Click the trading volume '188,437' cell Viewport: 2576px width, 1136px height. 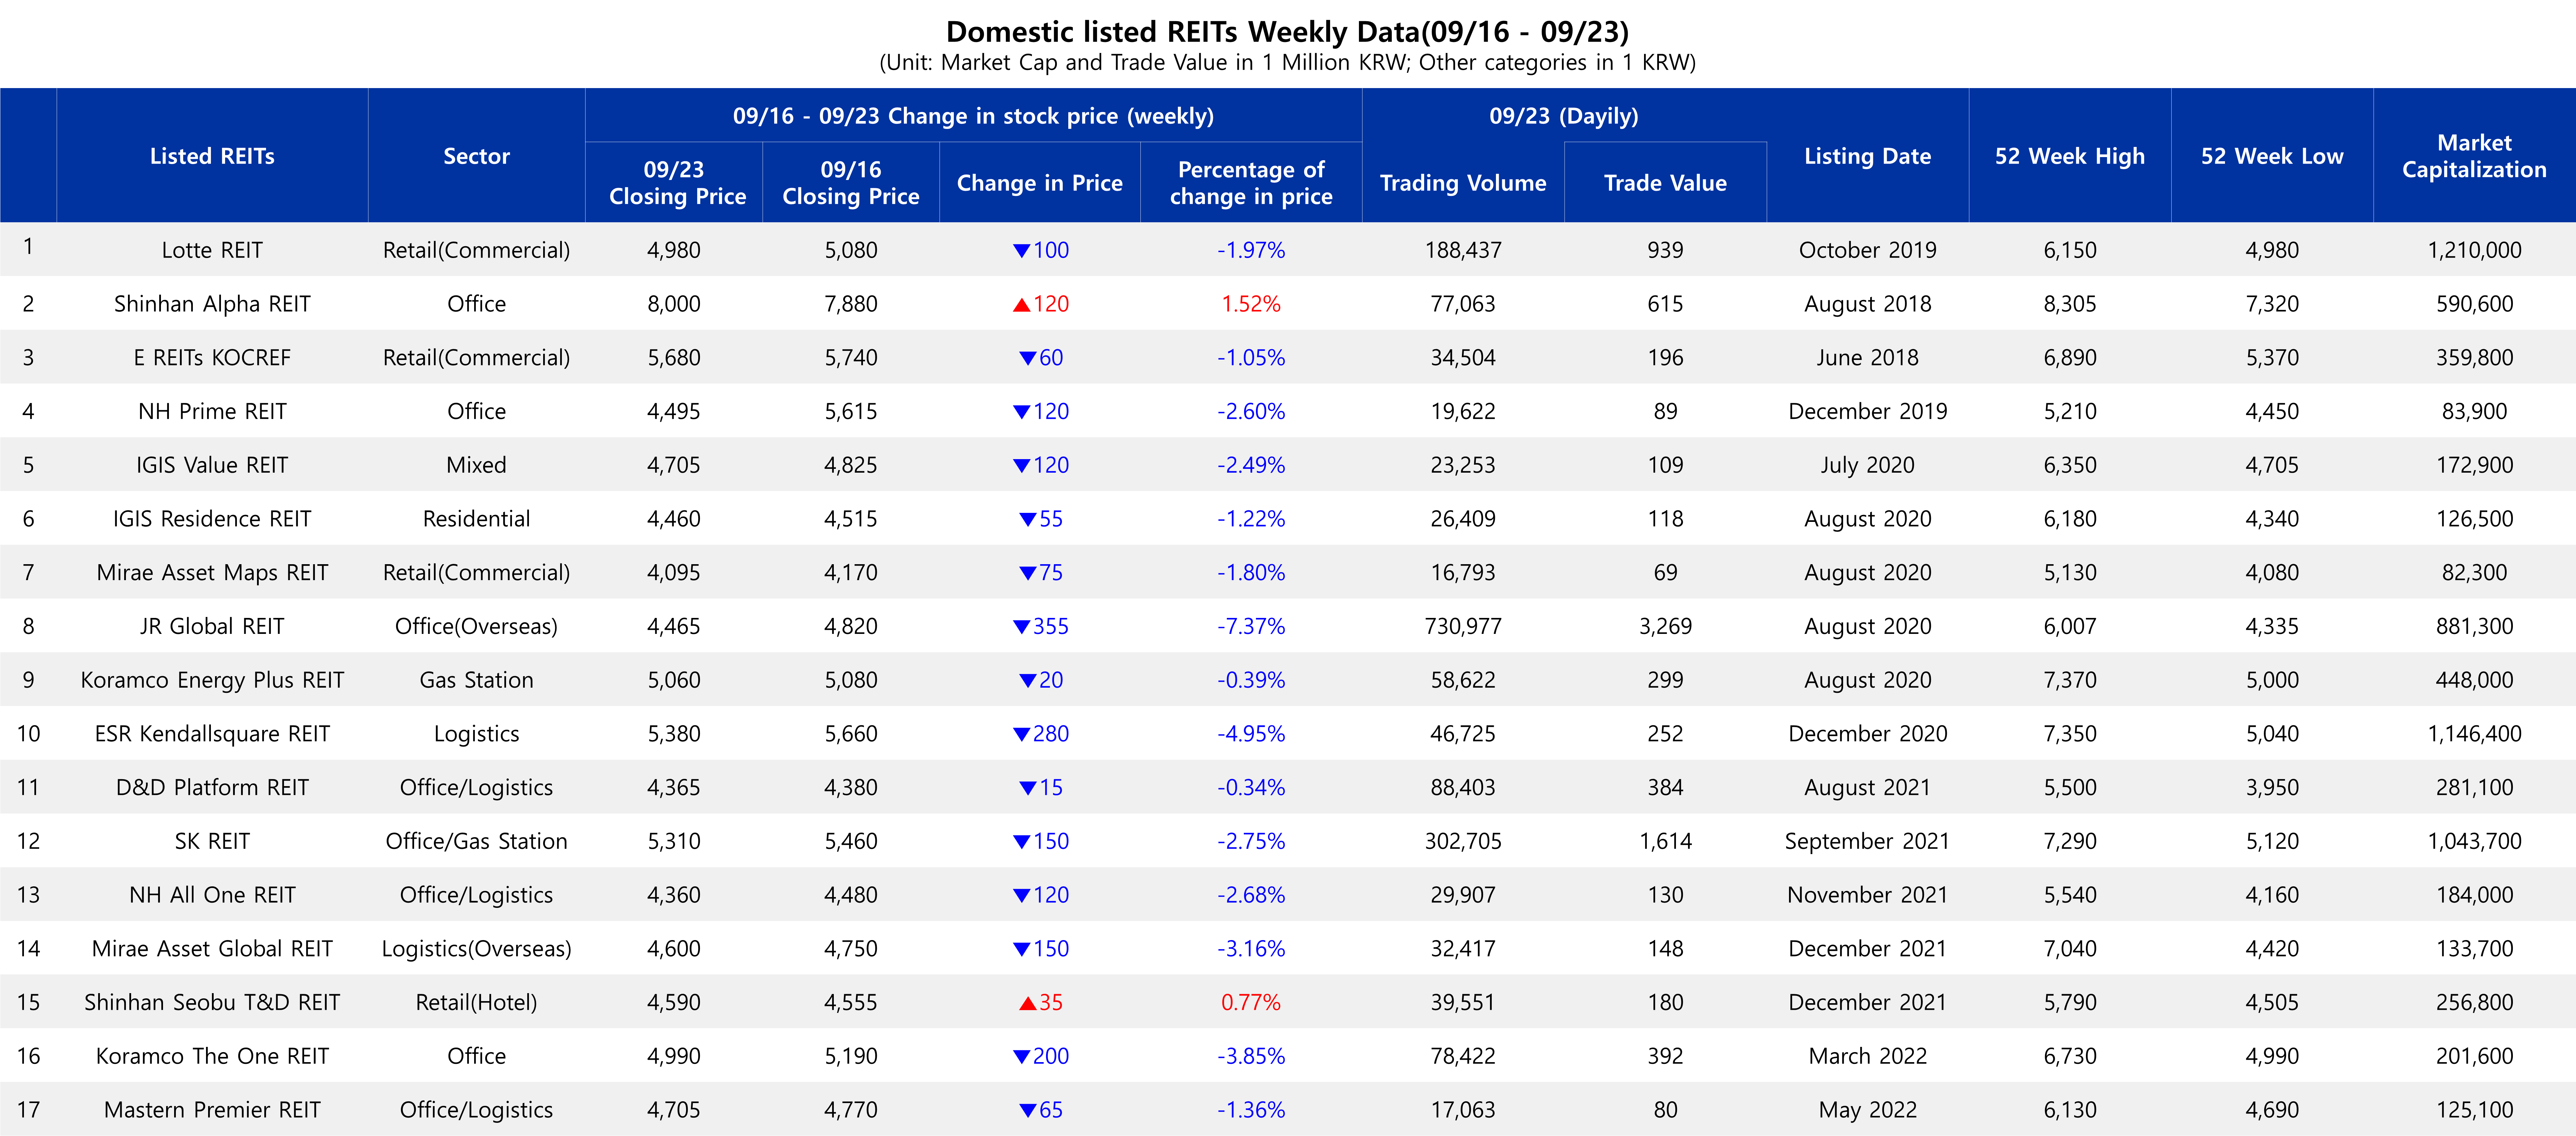1463,250
